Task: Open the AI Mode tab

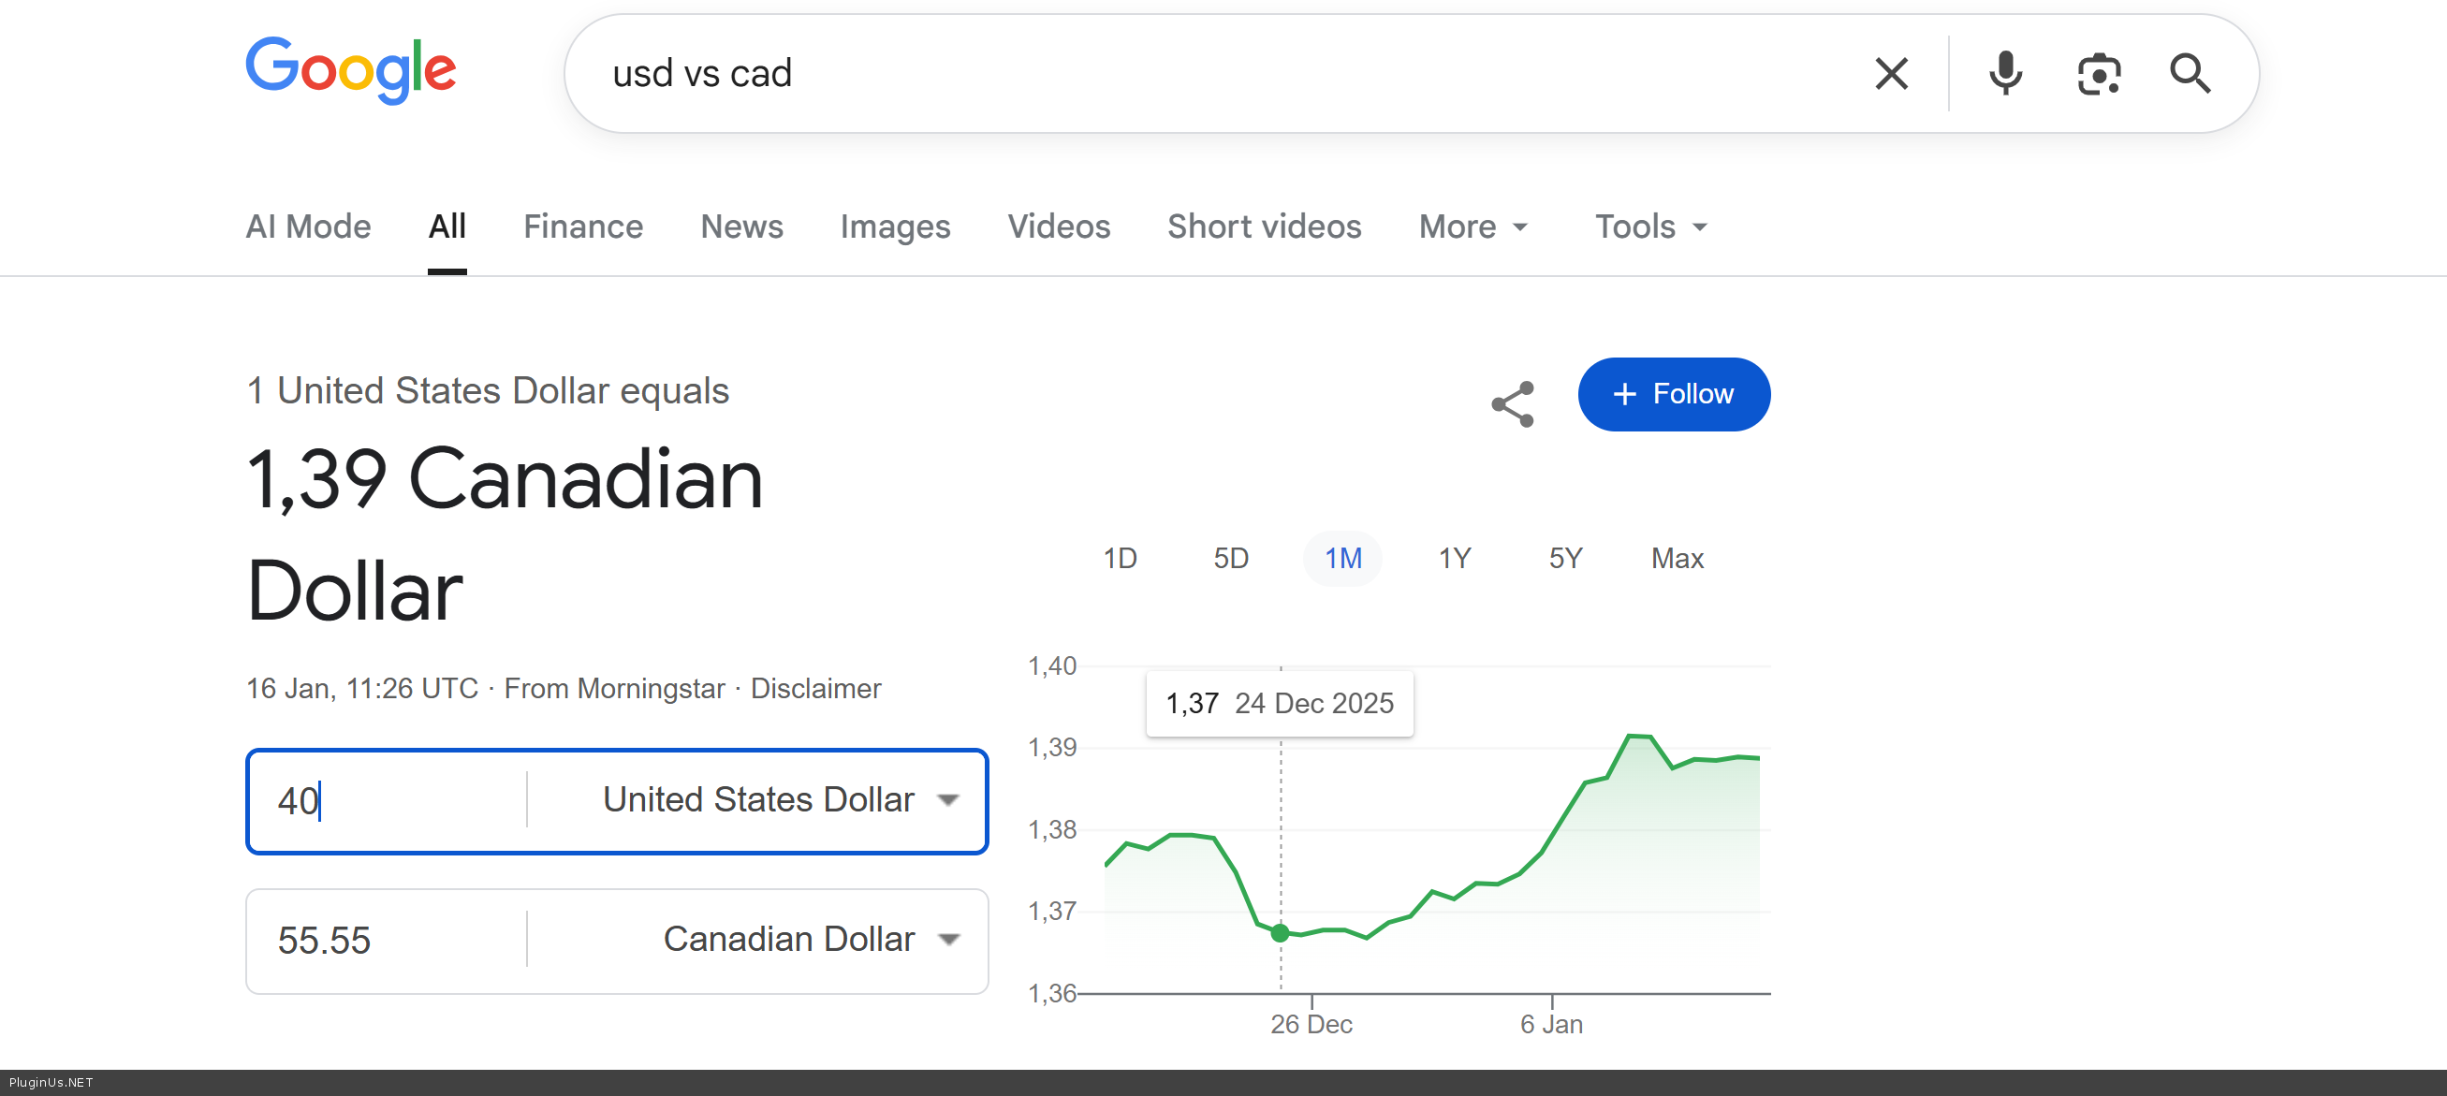Action: point(308,227)
